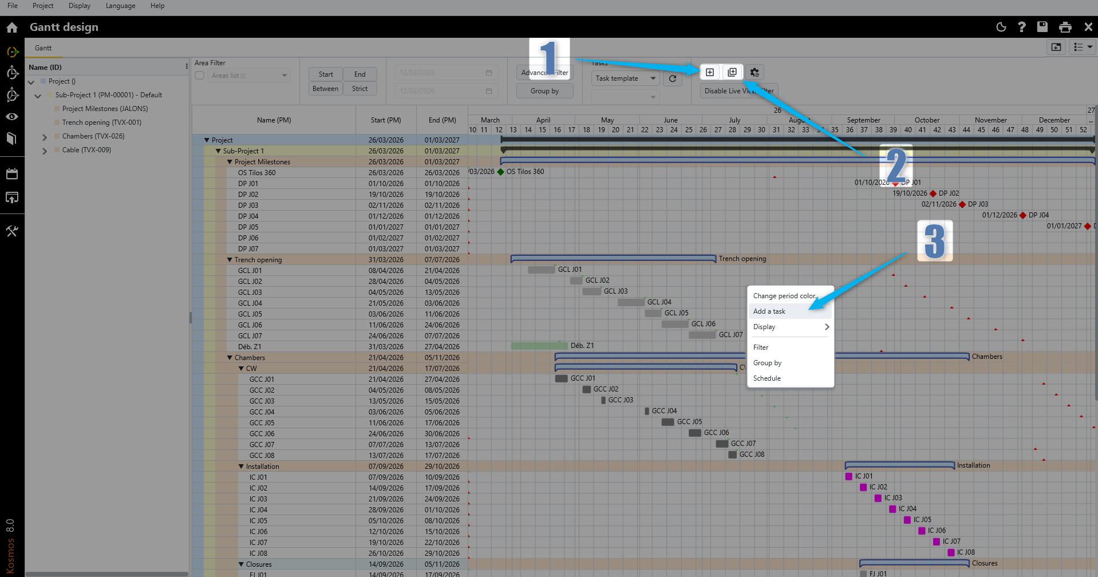1098x577 pixels.
Task: Click the refresh task template icon
Action: (x=673, y=79)
